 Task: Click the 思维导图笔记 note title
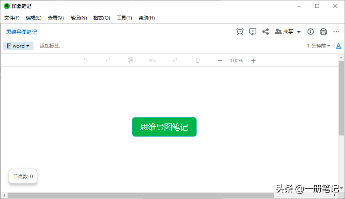pos(22,32)
